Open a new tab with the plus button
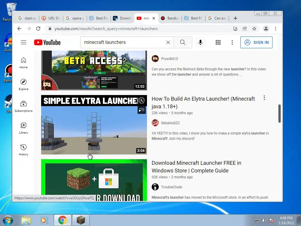 coord(235,18)
